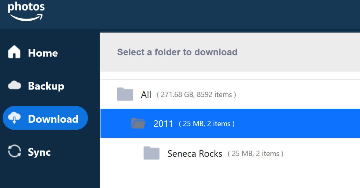This screenshot has height=188, width=360.
Task: Switch to the Backup label in sidebar
Action: [x=46, y=86]
